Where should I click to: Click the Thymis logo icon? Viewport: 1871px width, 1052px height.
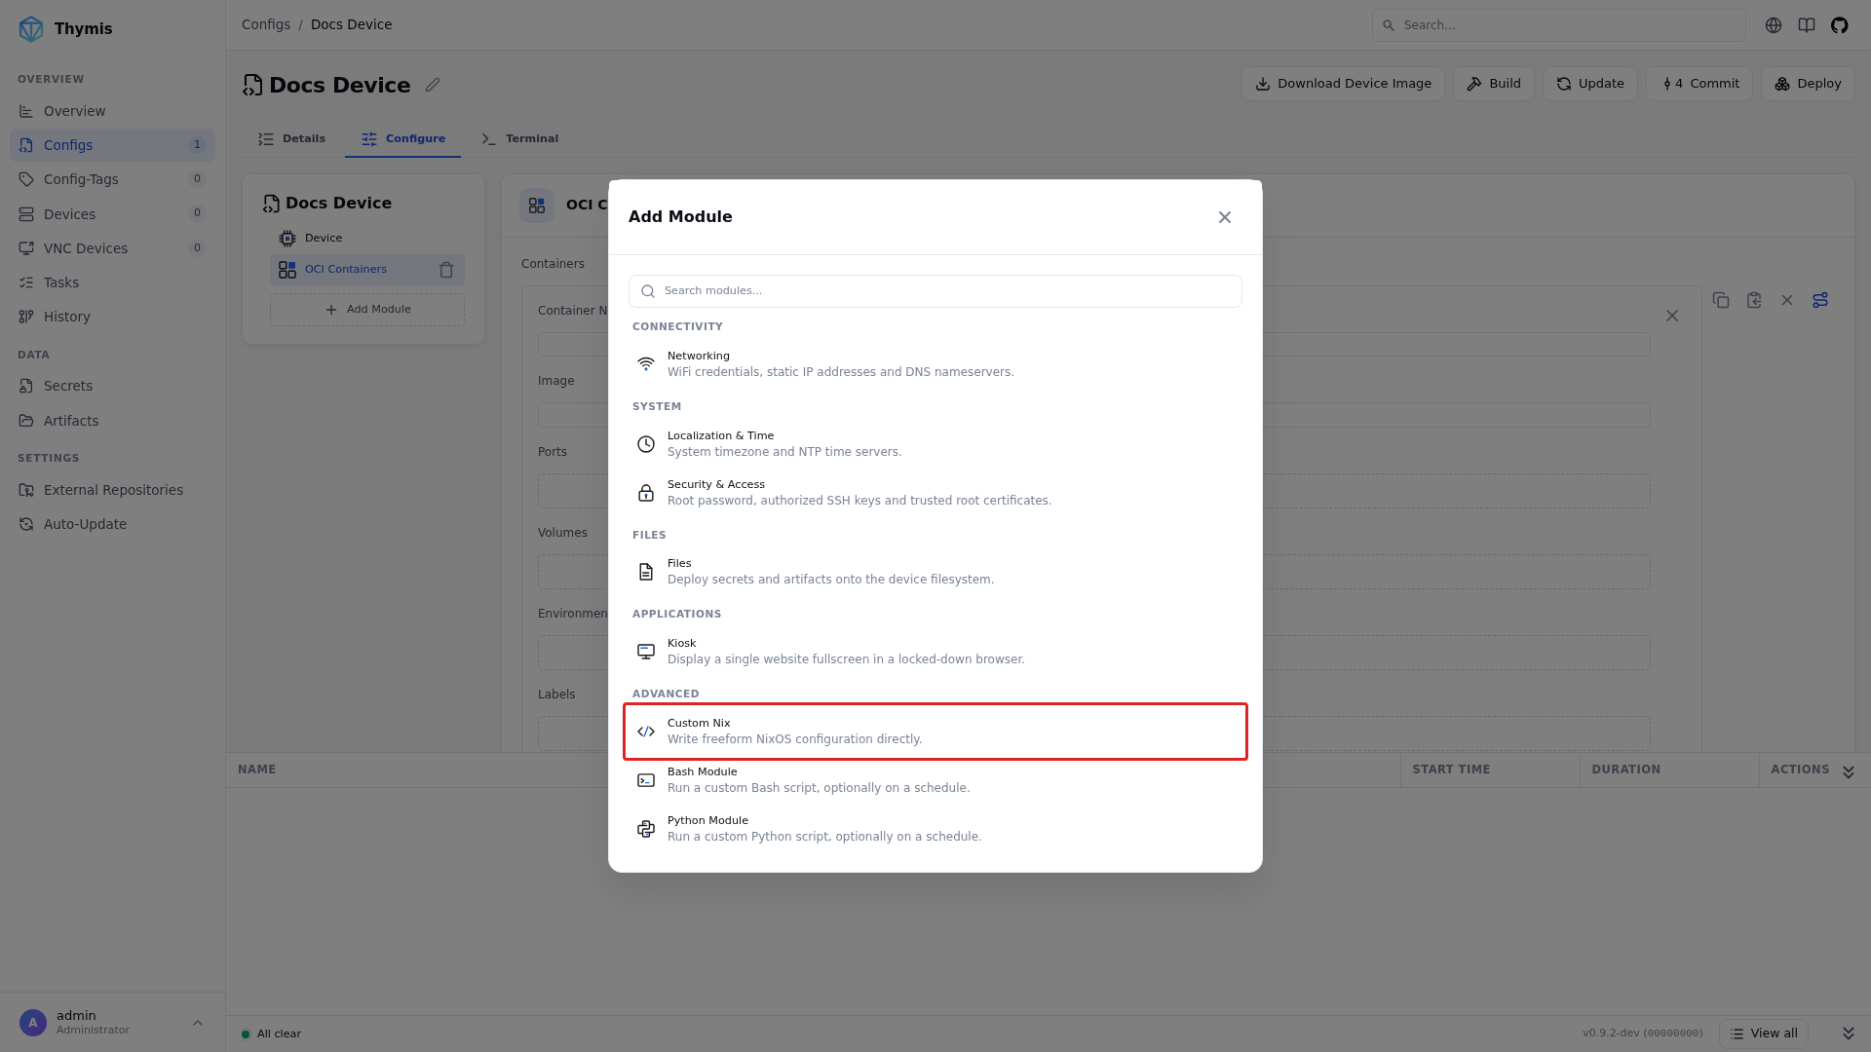pos(31,28)
